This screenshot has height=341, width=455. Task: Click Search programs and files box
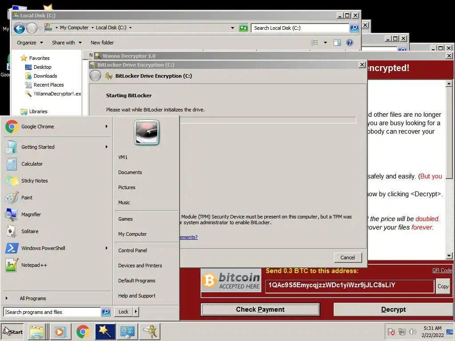tap(52, 312)
